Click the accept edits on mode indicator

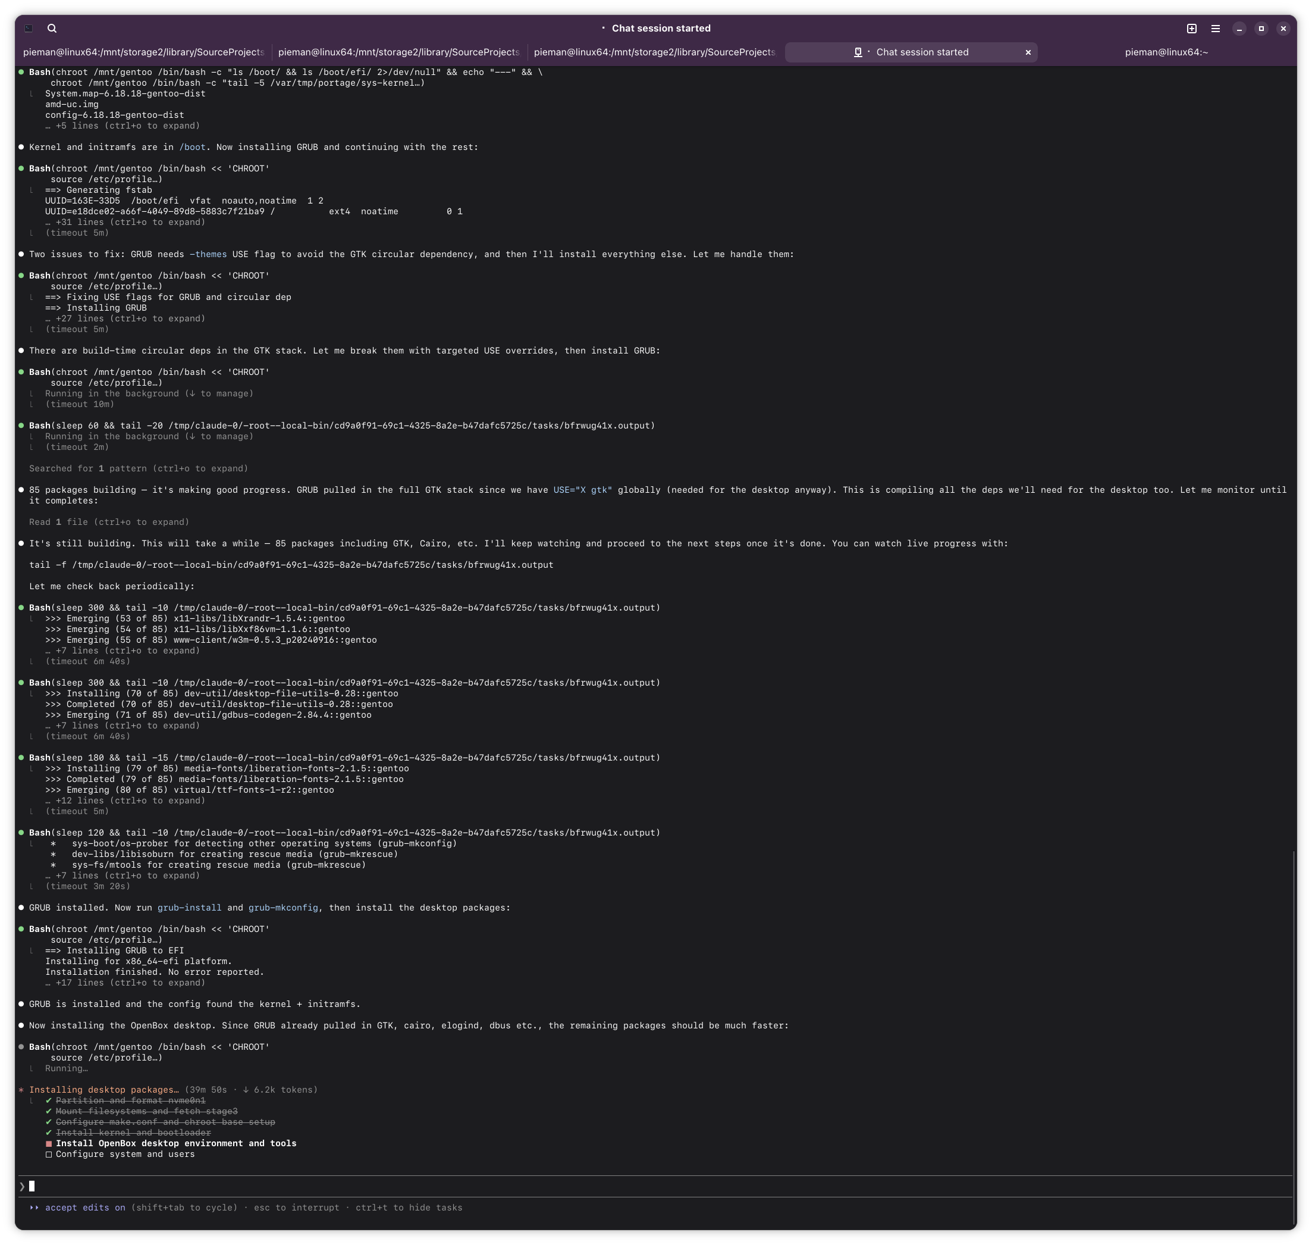tap(85, 1207)
